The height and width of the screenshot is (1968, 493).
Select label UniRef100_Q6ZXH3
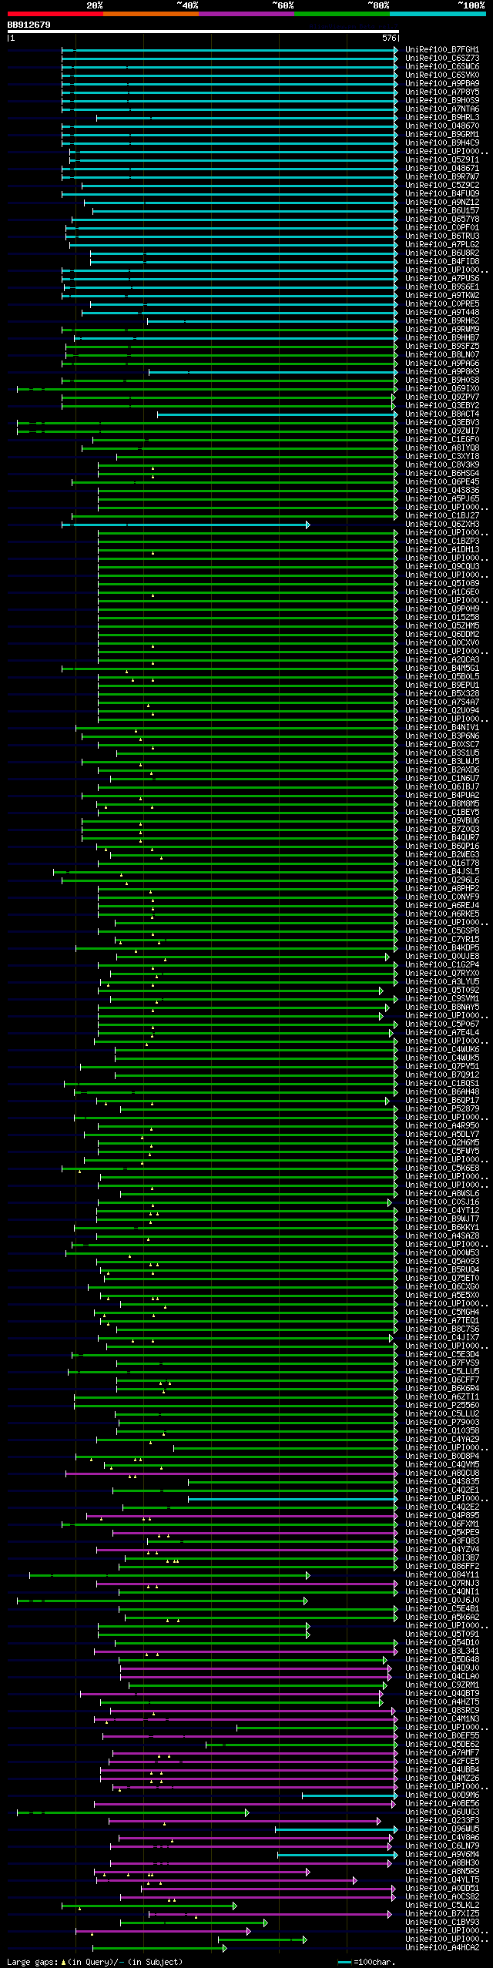pyautogui.click(x=442, y=525)
